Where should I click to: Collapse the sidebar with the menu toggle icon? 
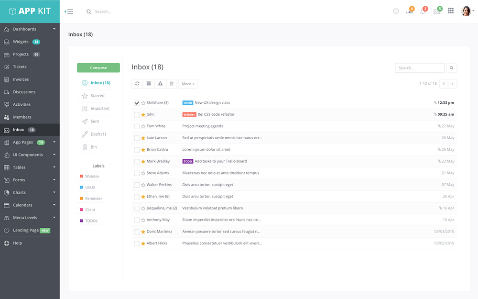tap(69, 11)
